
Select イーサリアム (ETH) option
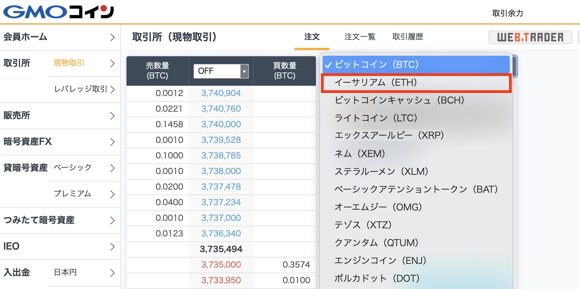pos(416,82)
